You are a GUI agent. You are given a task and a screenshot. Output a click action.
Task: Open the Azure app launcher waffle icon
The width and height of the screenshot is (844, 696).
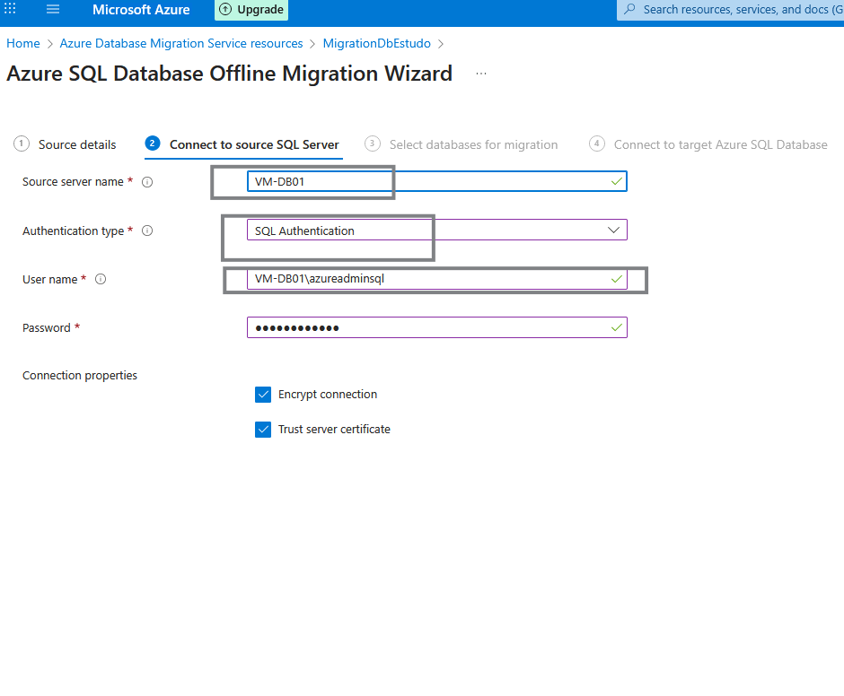click(11, 10)
